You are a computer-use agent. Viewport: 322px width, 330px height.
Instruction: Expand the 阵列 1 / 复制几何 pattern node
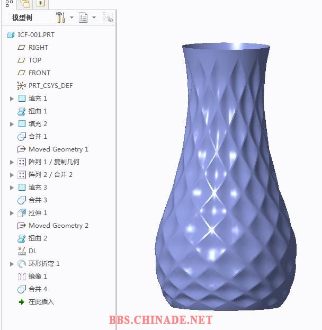tap(12, 162)
